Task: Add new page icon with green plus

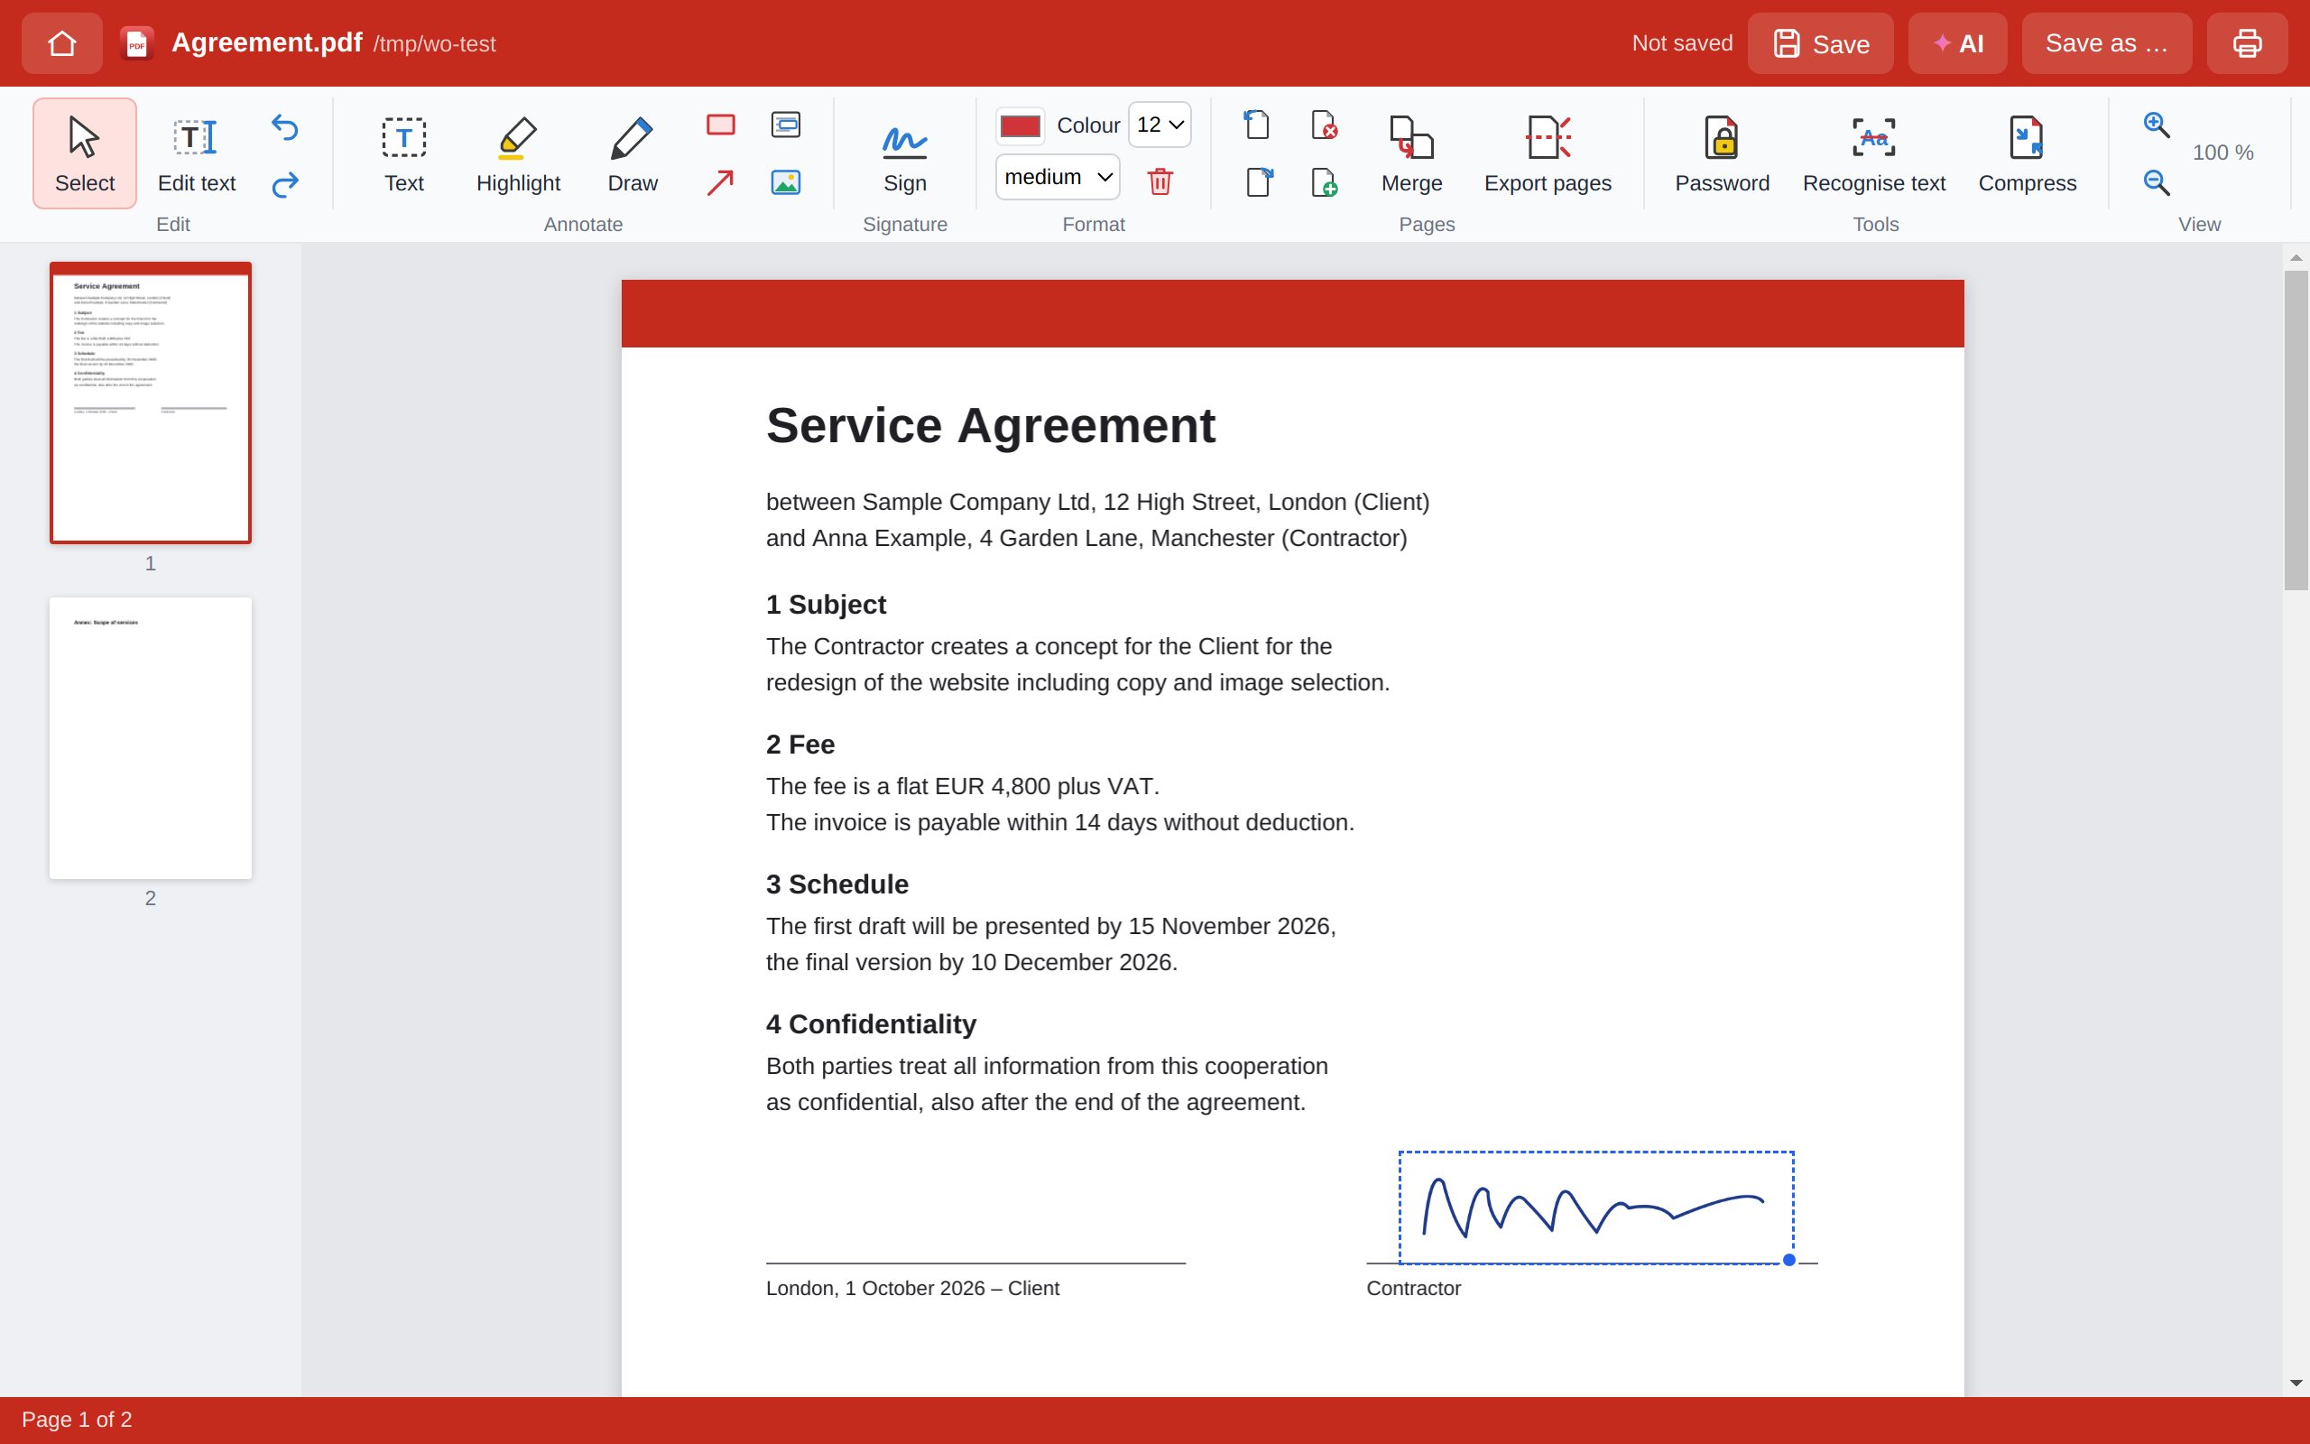Action: coord(1324,181)
